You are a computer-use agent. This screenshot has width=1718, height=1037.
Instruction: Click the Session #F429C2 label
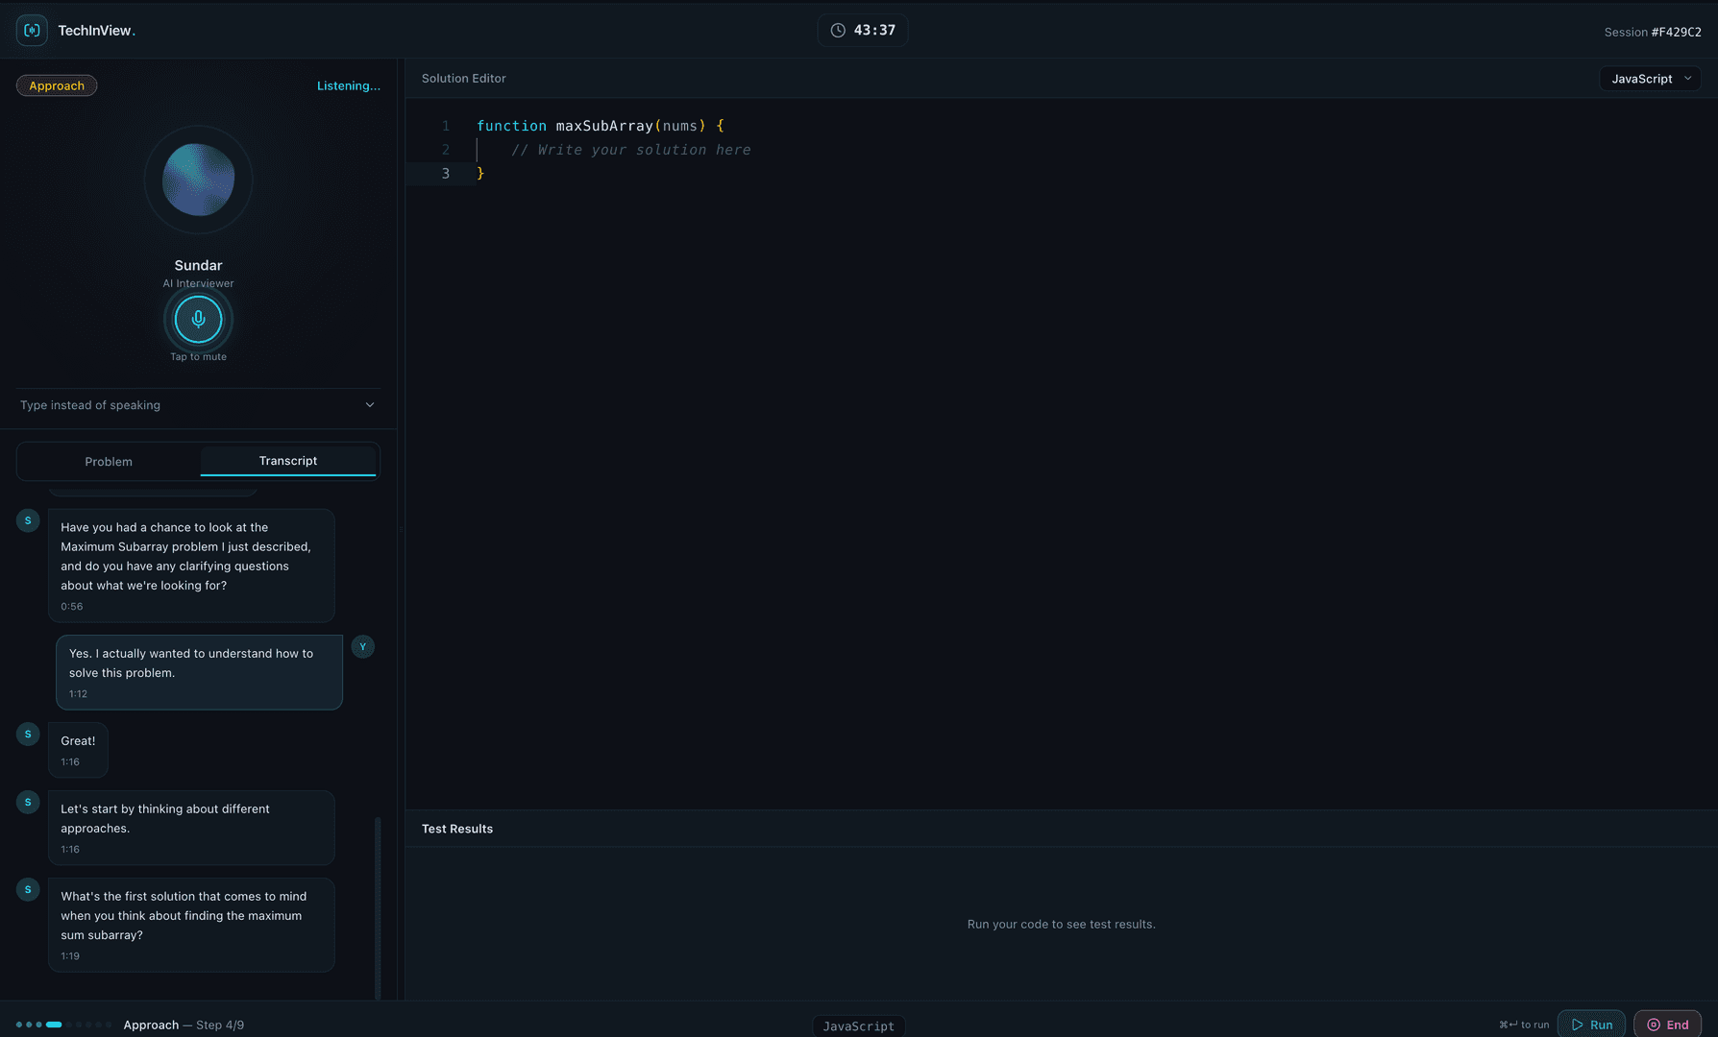1653,32
